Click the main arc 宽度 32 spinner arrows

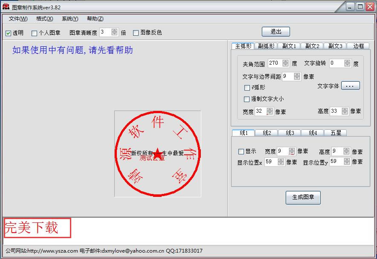click(270, 111)
